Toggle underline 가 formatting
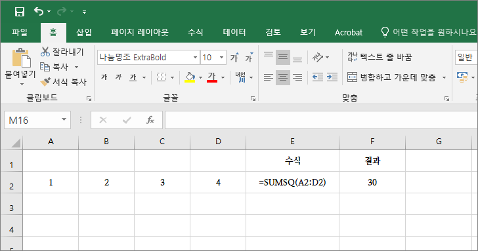Screen dimensions: 478x251 [x=133, y=77]
